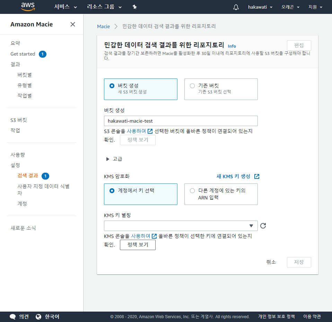Screen dimensions: 332x322
Task: Click the 저장 save button
Action: [x=299, y=262]
